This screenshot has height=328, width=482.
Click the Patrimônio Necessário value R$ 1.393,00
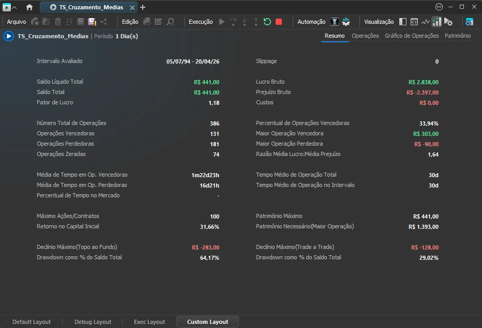tap(423, 227)
